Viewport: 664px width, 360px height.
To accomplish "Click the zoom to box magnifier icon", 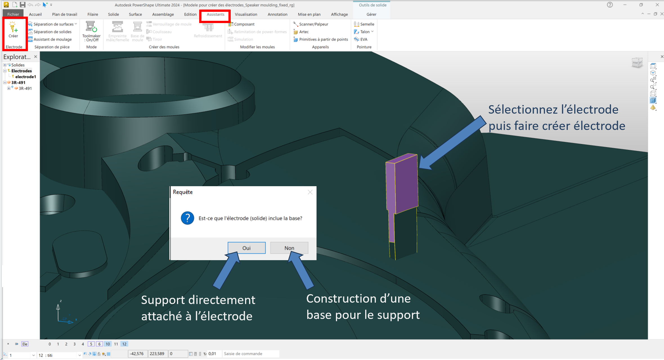I will pos(653,87).
